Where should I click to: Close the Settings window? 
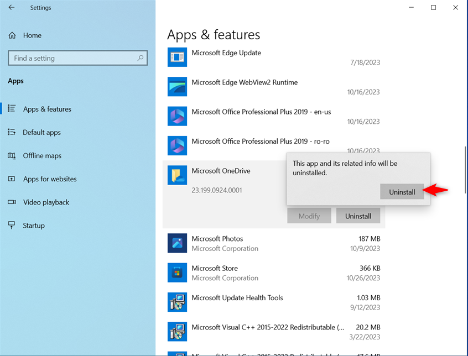point(455,7)
